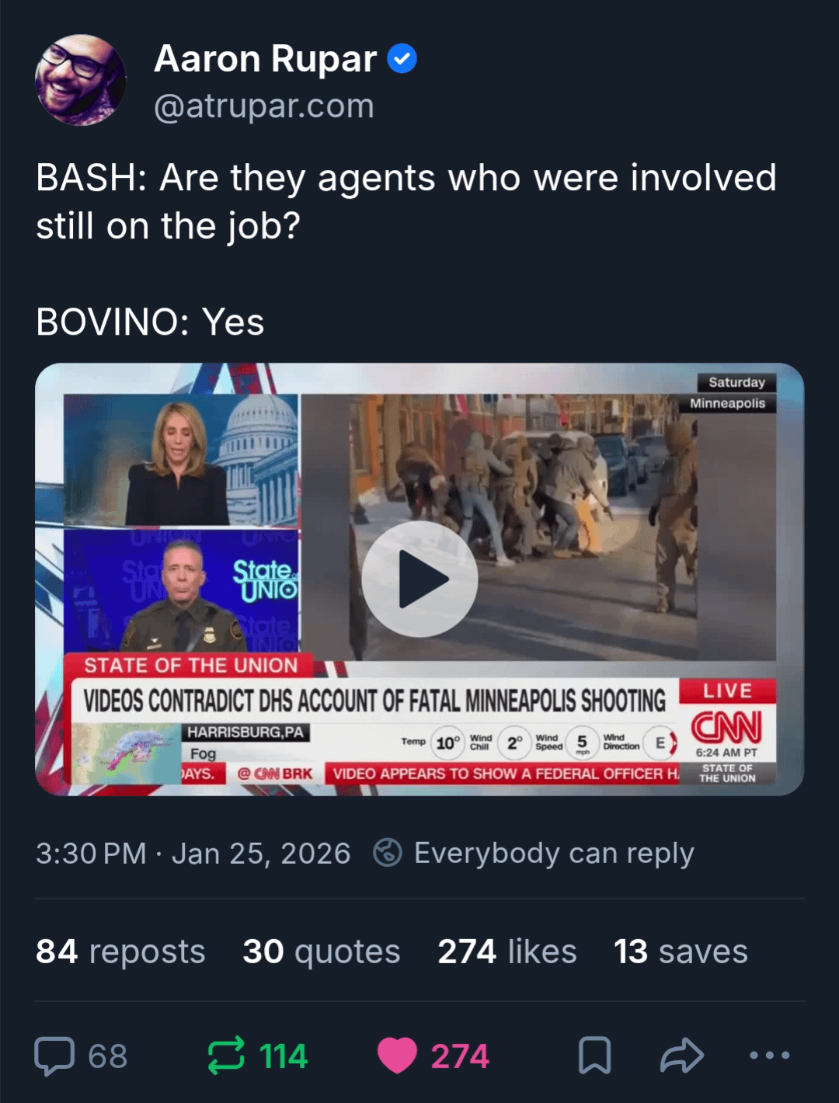839x1103 pixels.
Task: Click the 3:30 PM Jan 25 timestamp
Action: tap(193, 854)
